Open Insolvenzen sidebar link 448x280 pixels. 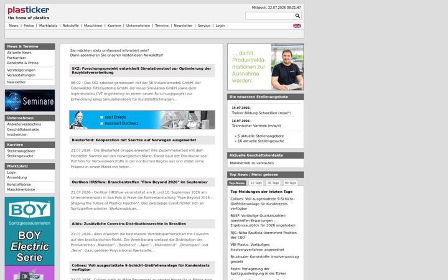click(17, 134)
